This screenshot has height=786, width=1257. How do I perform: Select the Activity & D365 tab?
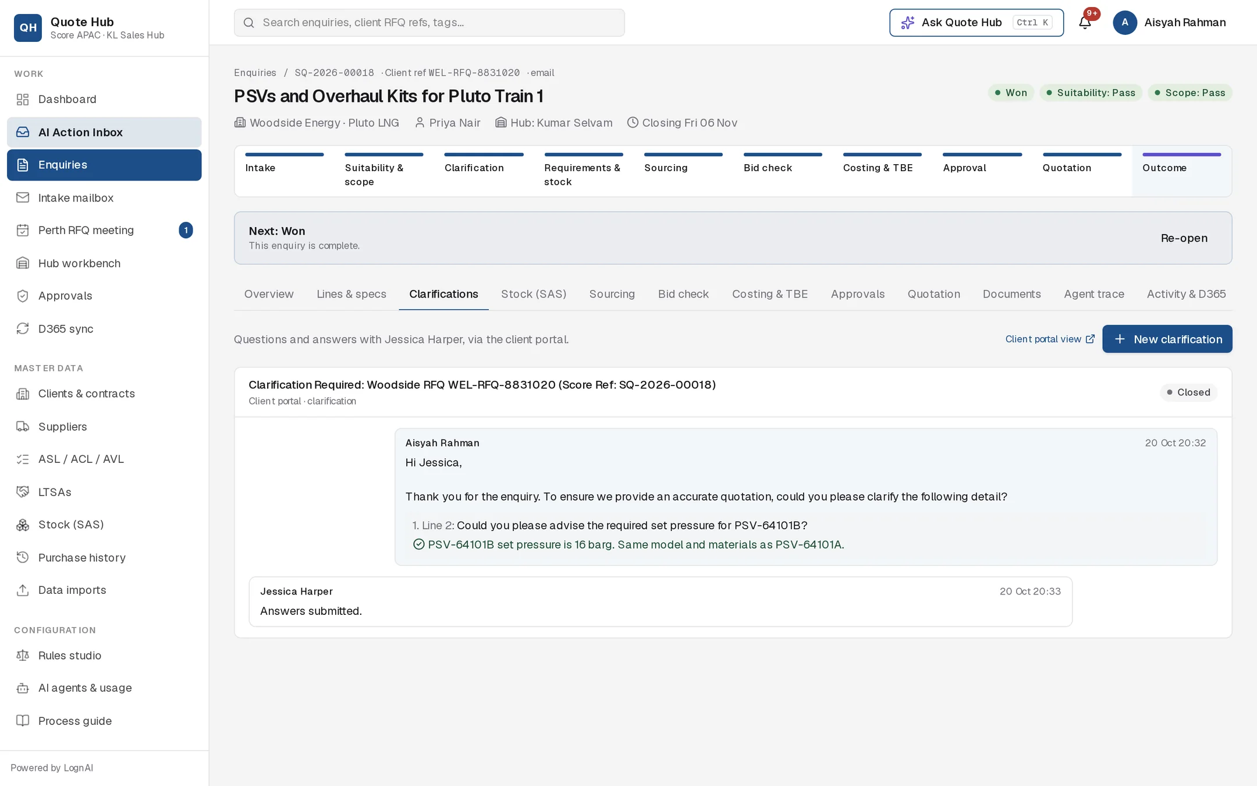[x=1186, y=294]
